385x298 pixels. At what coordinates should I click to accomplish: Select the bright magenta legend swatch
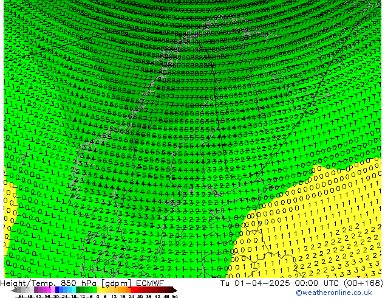(49, 289)
